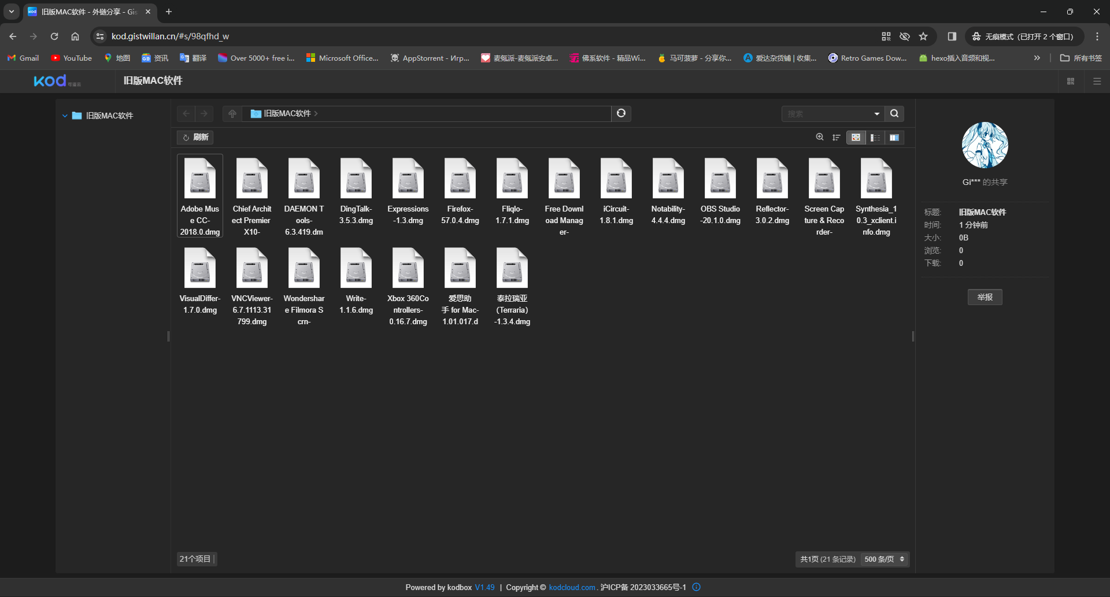Screen dimensions: 1110x597
Task: Select the Adobe Muse CC-2018.0.dmg file
Action: click(200, 196)
